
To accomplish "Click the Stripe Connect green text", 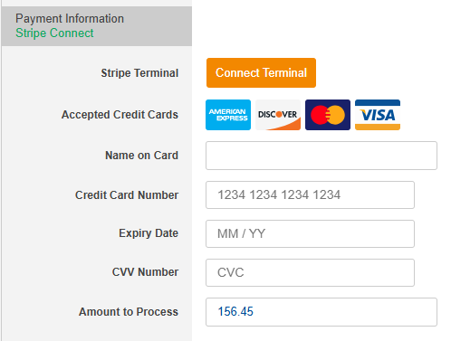I will tap(54, 33).
